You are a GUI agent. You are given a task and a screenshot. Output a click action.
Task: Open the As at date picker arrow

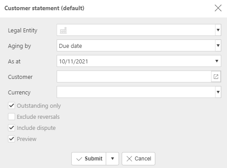(217, 61)
